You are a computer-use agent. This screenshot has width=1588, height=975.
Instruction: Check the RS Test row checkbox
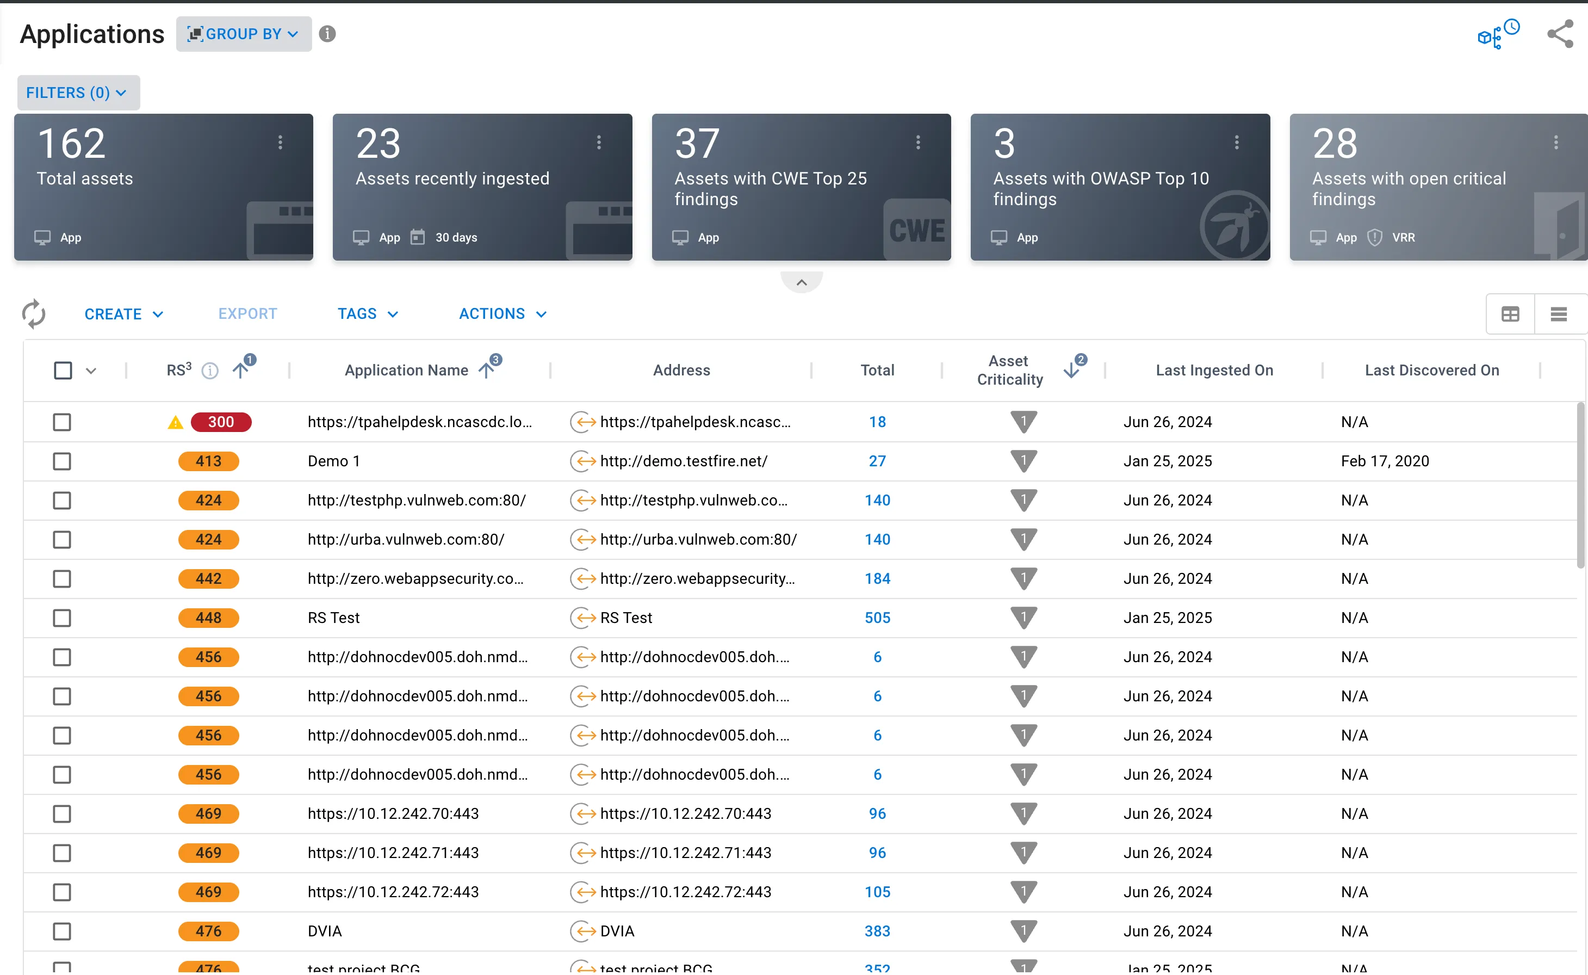(62, 618)
